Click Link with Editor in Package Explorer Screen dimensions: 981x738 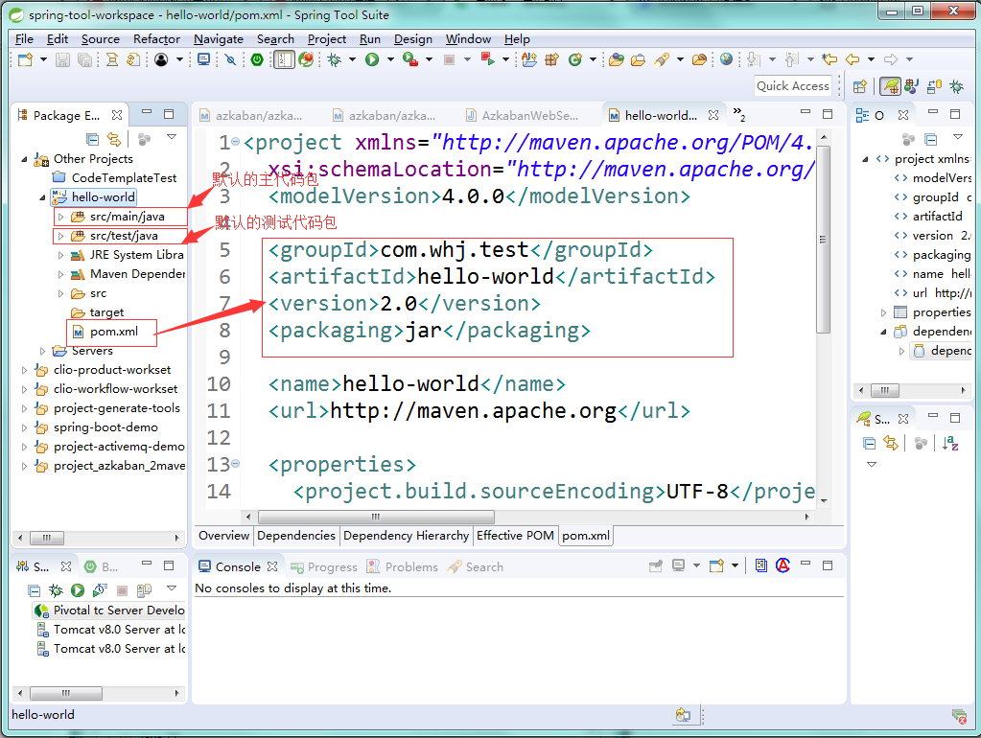[x=114, y=139]
